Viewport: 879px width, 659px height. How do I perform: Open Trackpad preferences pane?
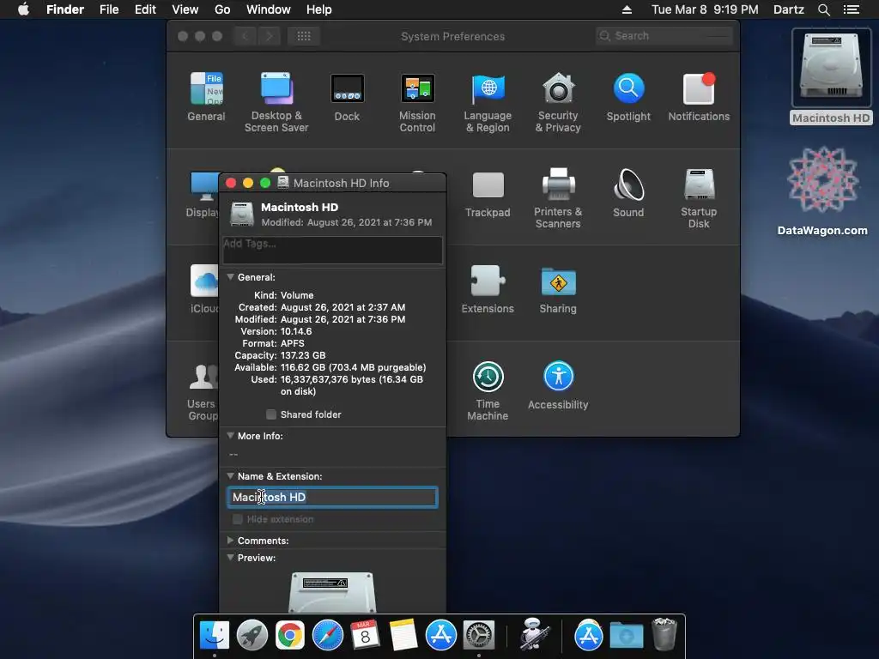point(488,193)
